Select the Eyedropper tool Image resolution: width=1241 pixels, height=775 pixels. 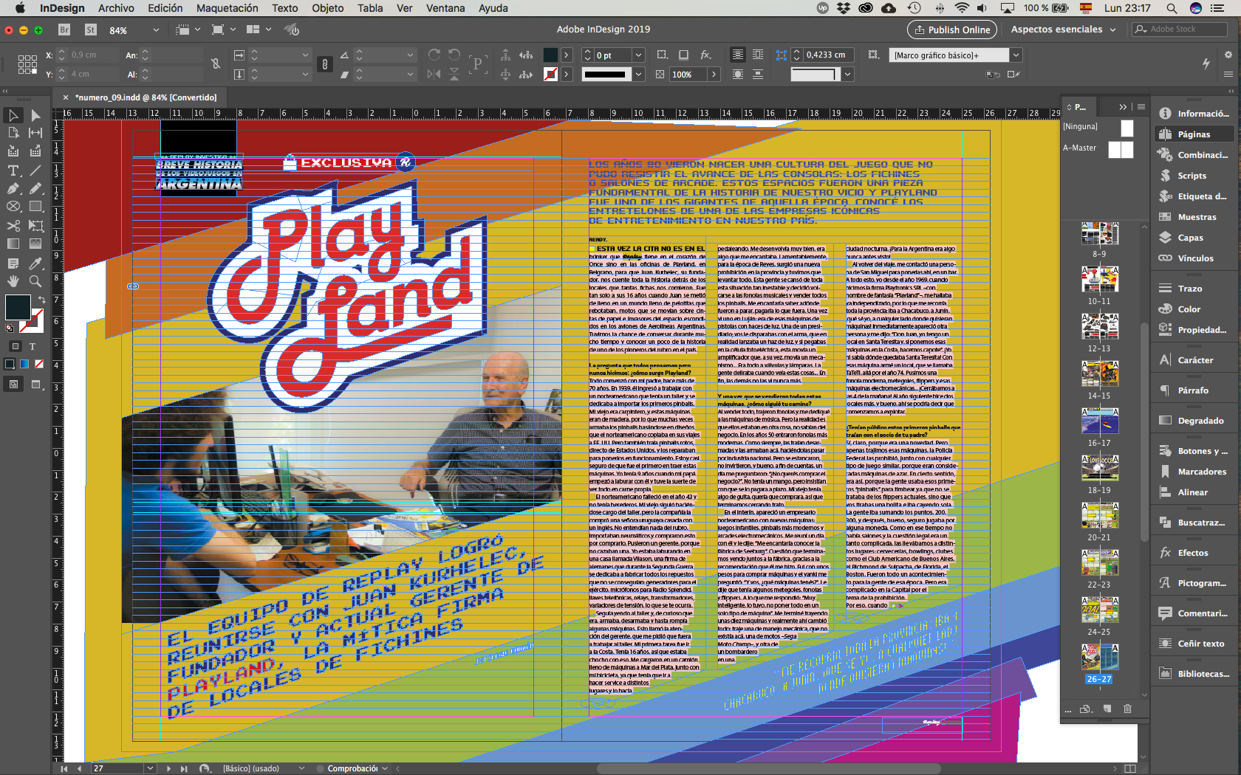[x=35, y=263]
